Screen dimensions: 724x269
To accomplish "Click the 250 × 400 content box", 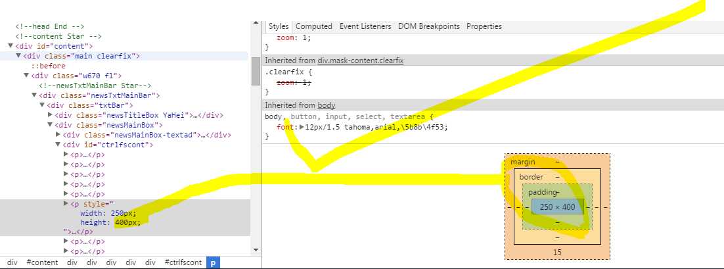I will pyautogui.click(x=557, y=207).
